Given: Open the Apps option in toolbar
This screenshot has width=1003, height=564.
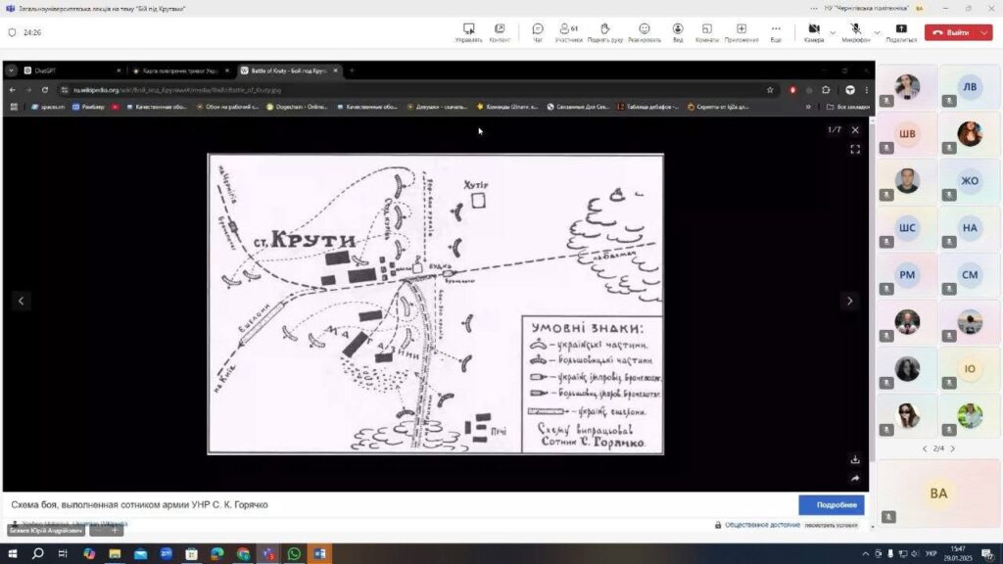Looking at the screenshot, I should point(741,32).
